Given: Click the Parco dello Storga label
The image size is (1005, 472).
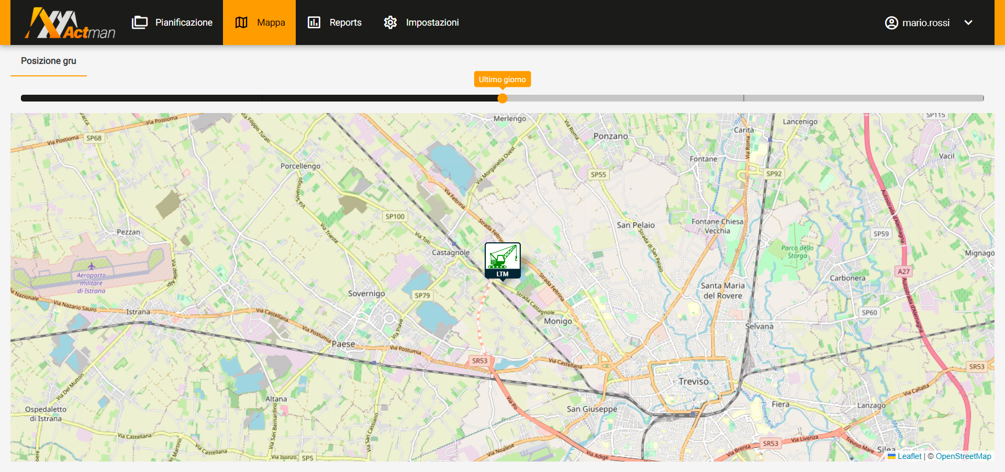Looking at the screenshot, I should coord(798,252).
